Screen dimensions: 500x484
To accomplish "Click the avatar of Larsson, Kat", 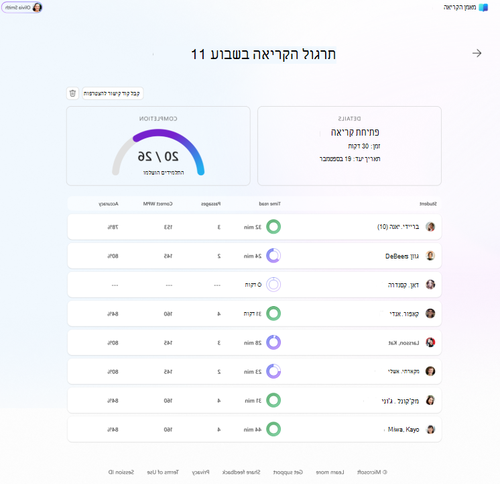I will pyautogui.click(x=430, y=342).
